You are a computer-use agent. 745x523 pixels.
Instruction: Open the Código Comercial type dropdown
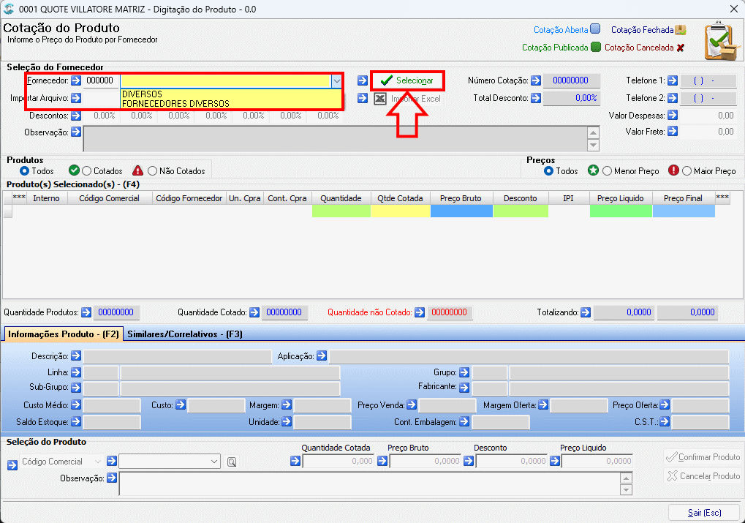click(97, 461)
